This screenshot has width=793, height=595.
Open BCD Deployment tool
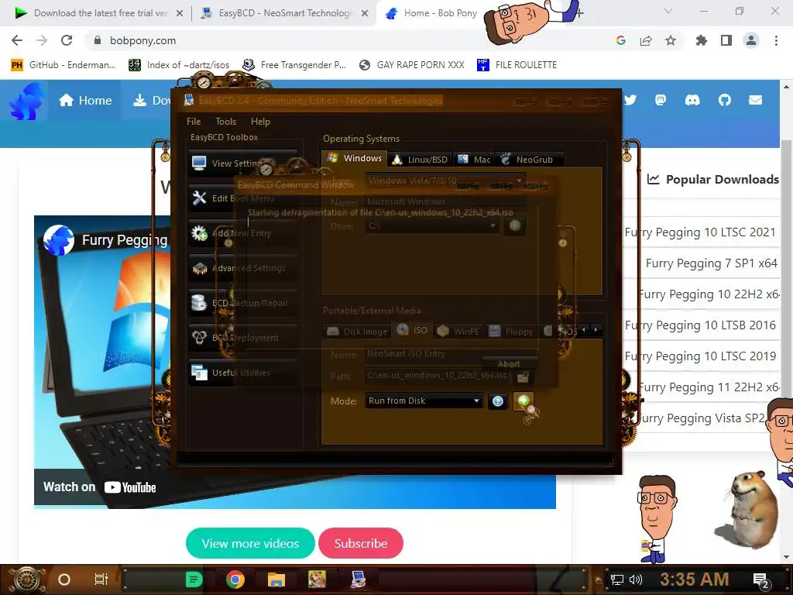[x=242, y=338]
